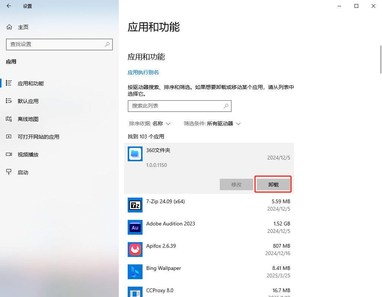382x297 pixels.
Task: Select the Apifox 2.6.39 entry
Action: (209, 250)
